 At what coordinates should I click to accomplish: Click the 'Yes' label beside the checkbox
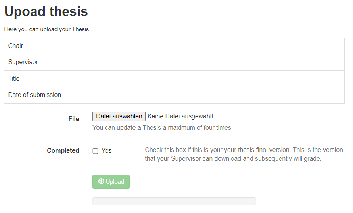click(x=107, y=151)
